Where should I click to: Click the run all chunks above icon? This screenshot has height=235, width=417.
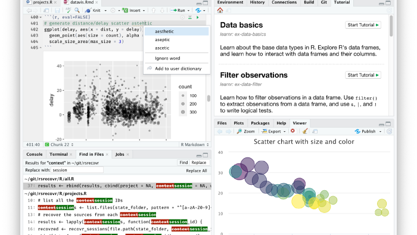pos(190,17)
